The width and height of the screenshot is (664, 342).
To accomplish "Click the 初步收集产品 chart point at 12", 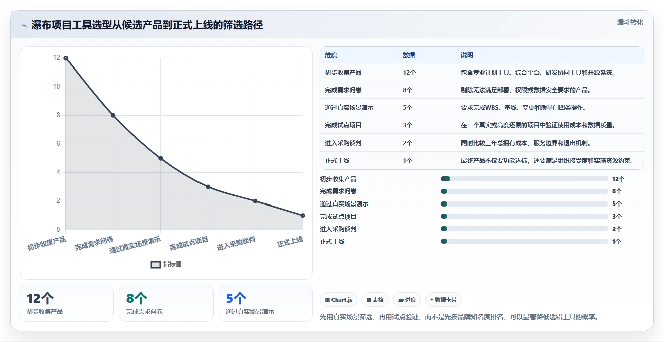I will click(x=65, y=58).
